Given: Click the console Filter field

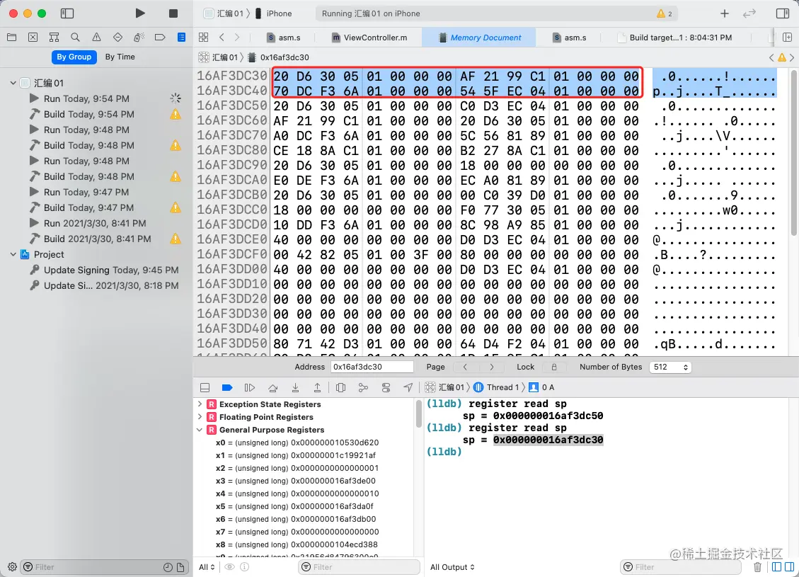Looking at the screenshot, I should 681,567.
